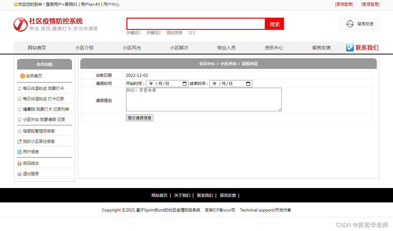This screenshot has width=393, height=231.
Task: Click the 管理登录 link
Action: coord(370,4)
